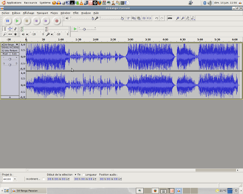Start playback with the green Play button
Image resolution: width=243 pixels, height=194 pixels.
(17, 21)
